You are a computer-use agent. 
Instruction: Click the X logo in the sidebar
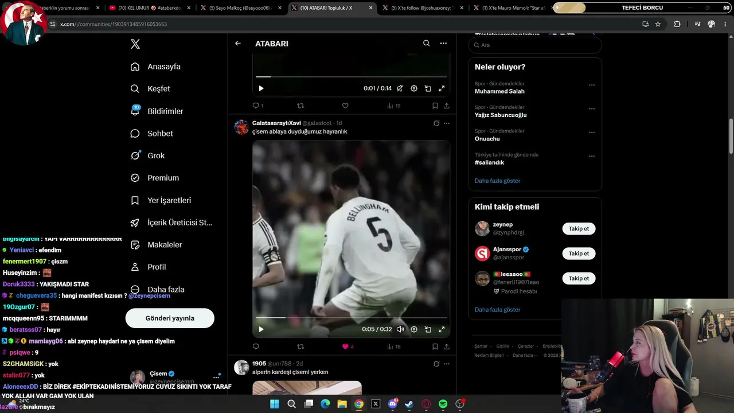pos(135,44)
